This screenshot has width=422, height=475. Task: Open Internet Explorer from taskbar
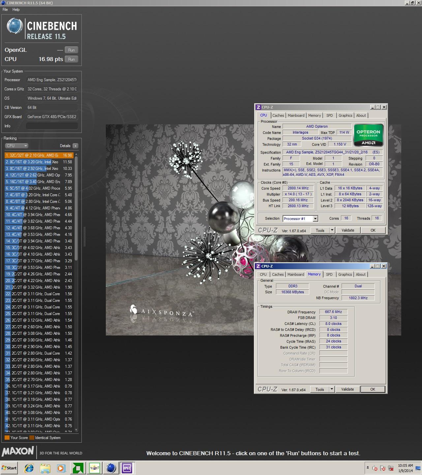(x=29, y=468)
